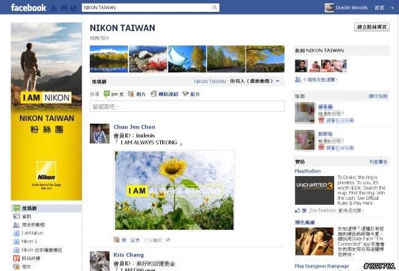Open Kris Chang's avatar
Viewport: 399px width, 271px height.
pos(100,261)
